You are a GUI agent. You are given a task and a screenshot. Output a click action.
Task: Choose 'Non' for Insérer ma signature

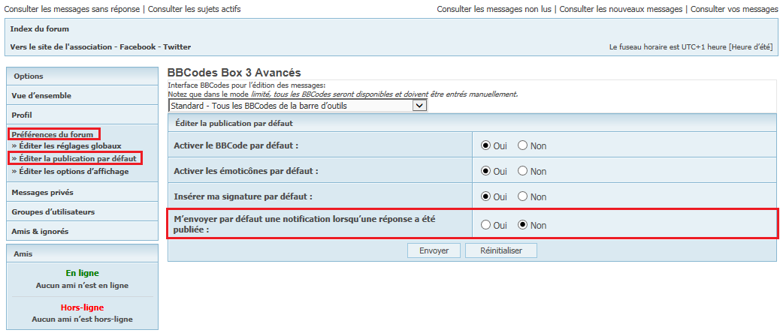point(523,197)
